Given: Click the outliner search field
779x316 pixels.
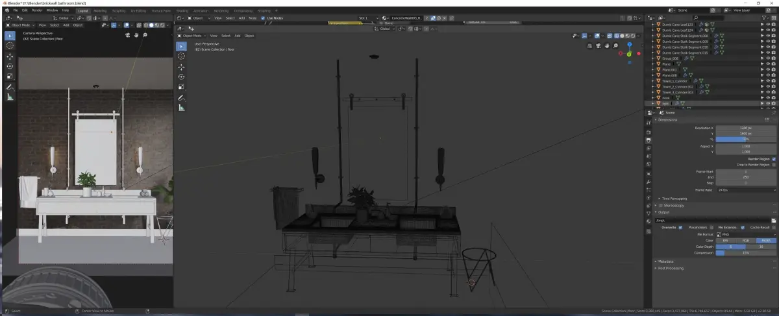Looking at the screenshot, I should 708,18.
